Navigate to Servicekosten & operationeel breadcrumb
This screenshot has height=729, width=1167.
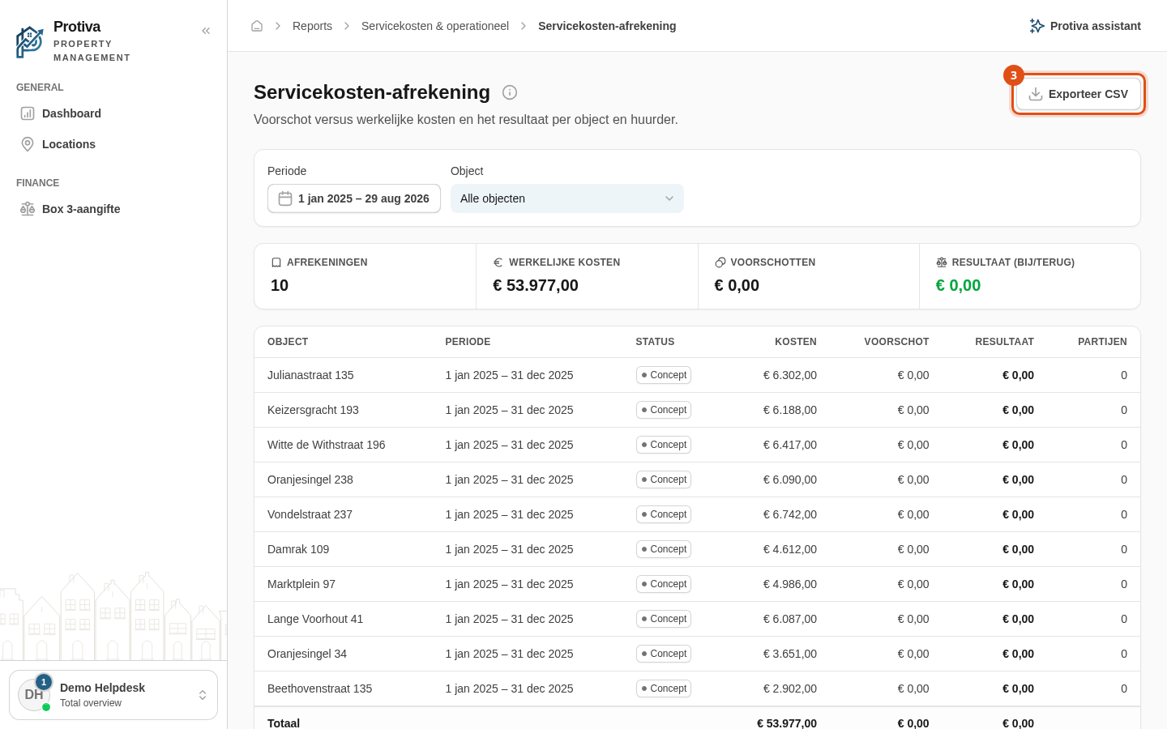pyautogui.click(x=435, y=26)
